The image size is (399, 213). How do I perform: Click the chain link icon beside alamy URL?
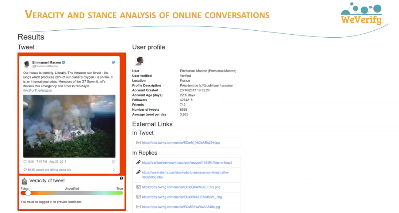[x=138, y=172]
